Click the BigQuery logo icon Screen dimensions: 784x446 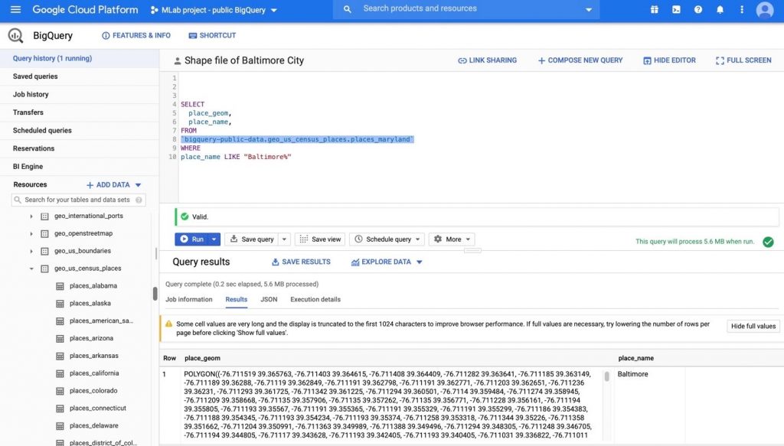15,35
